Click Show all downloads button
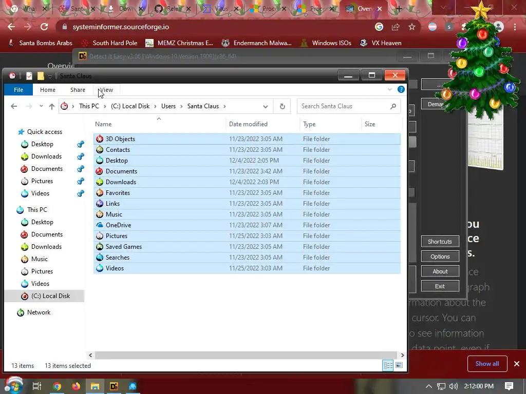This screenshot has width=526, height=394. 487,364
